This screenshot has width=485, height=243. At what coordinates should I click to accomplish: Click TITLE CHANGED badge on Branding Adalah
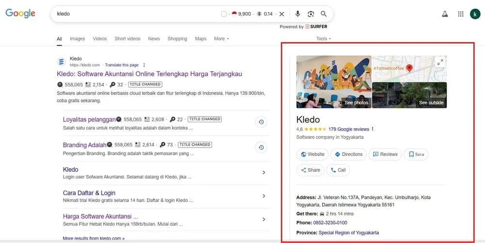pos(195,145)
